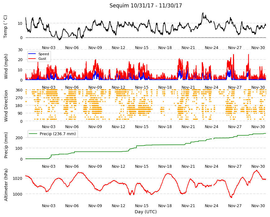Click Nov-03 tick under the precipitation plot
Screen dimensions: 270x217
pos(49,166)
